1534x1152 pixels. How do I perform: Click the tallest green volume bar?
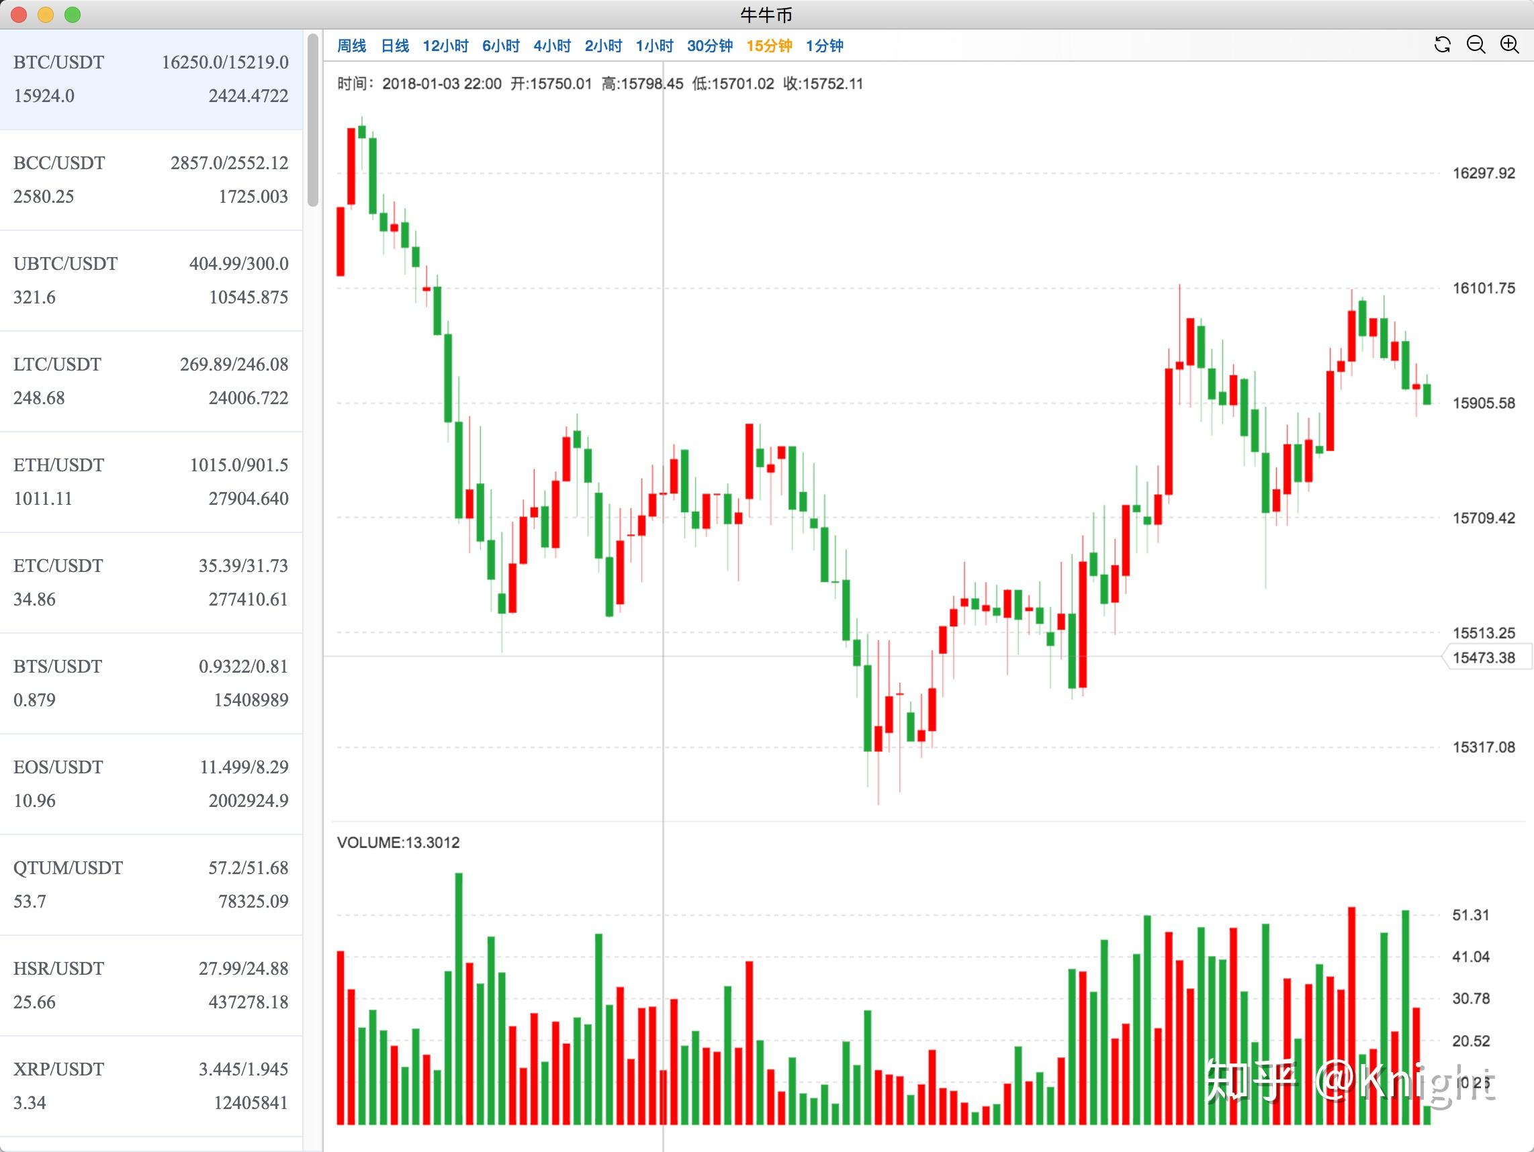[459, 998]
